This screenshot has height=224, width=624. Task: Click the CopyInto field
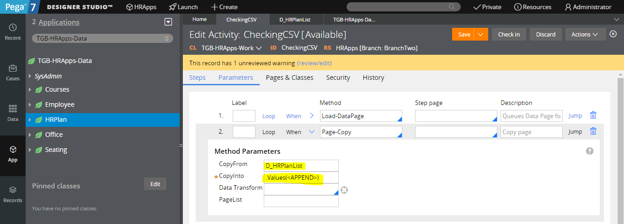coord(301,177)
